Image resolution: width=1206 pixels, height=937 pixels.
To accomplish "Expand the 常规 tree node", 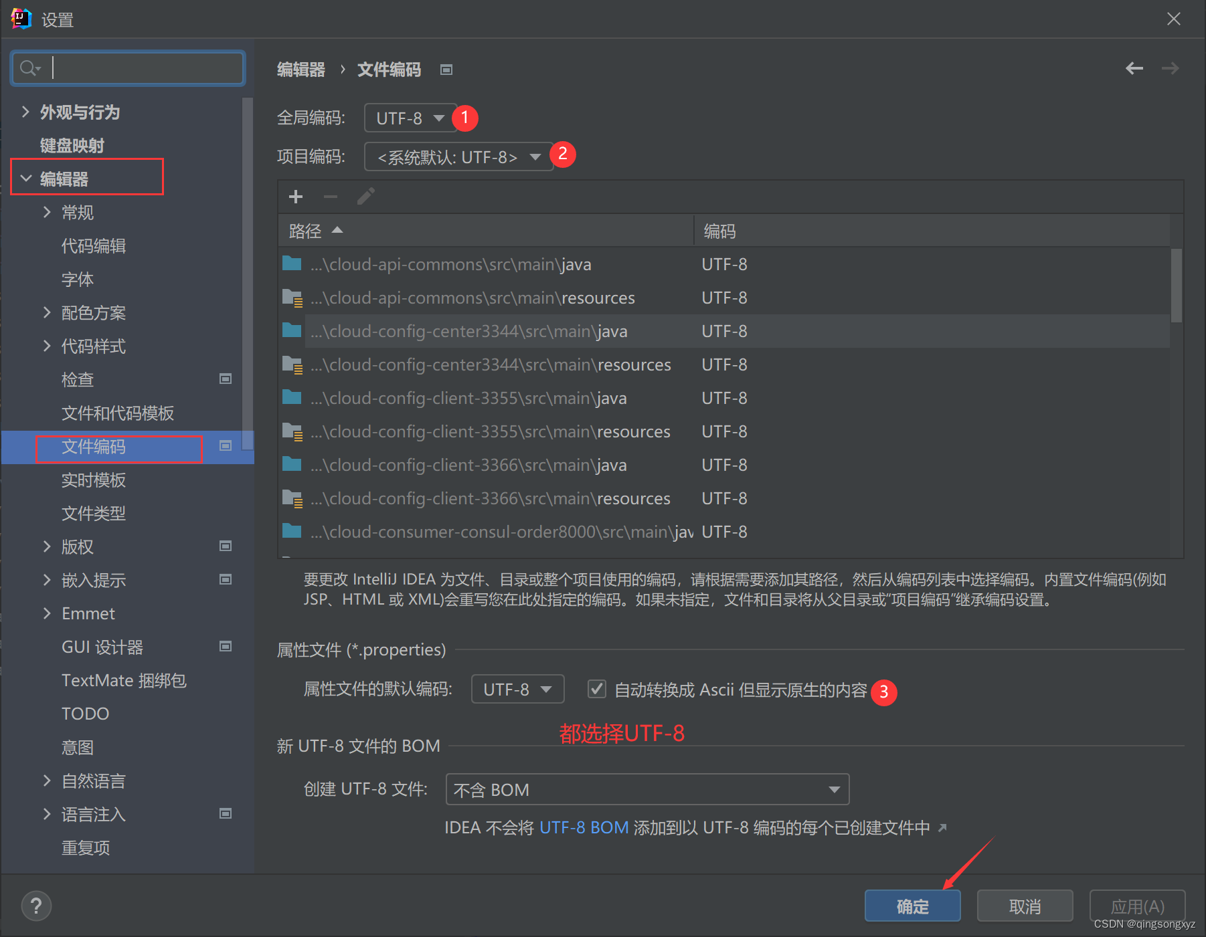I will (x=47, y=212).
